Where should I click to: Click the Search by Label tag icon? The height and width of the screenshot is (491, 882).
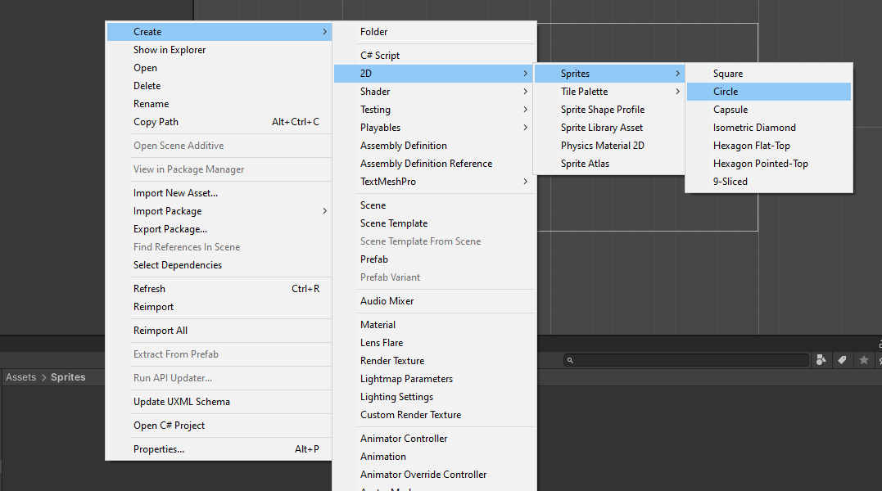(x=842, y=360)
